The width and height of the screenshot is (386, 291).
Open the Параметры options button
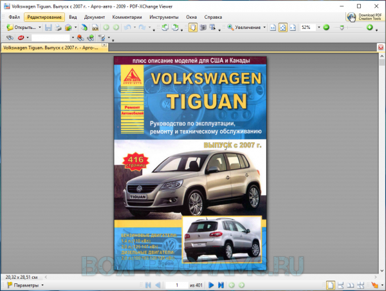[x=25, y=285]
